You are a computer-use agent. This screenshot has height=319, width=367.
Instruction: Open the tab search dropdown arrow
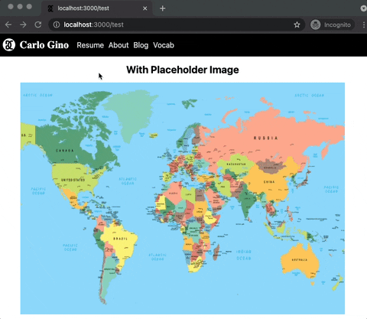364,8
